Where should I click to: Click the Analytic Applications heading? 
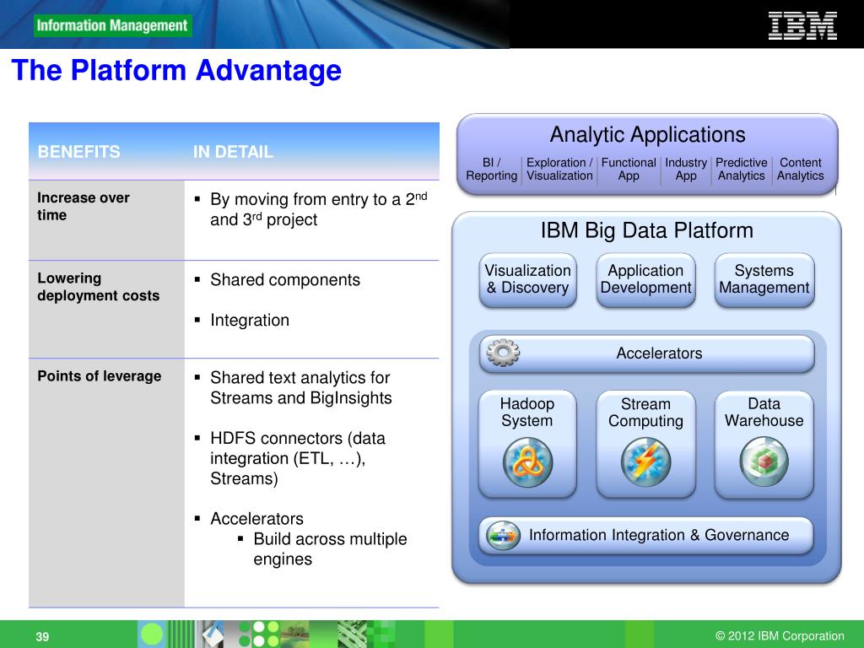[647, 134]
